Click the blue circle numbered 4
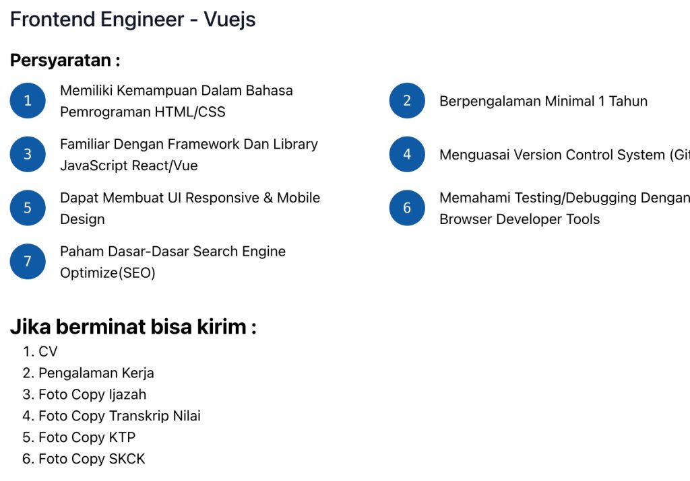This screenshot has width=690, height=481. [x=407, y=155]
